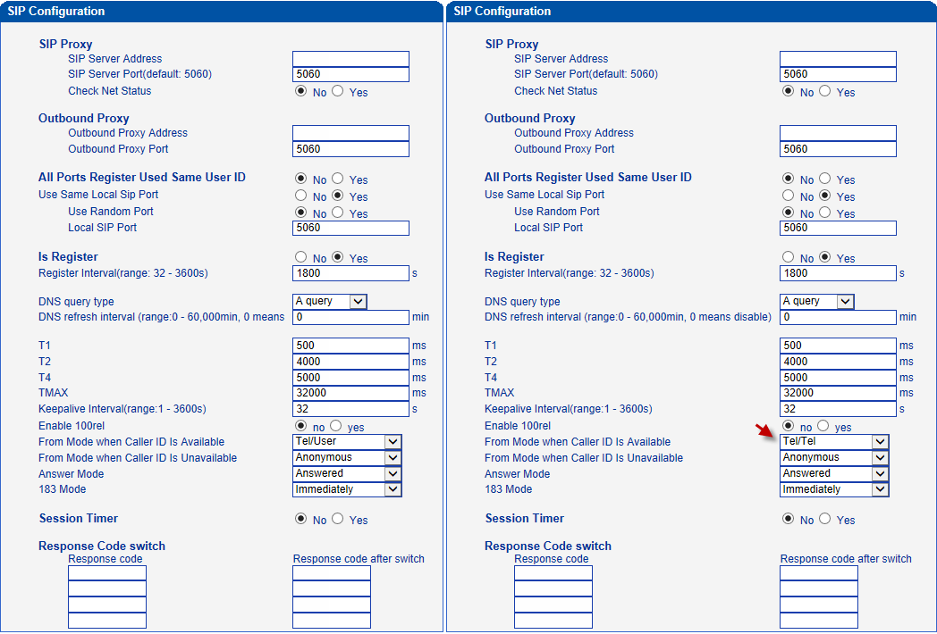Open the Tel/User From Mode dropdown
937x634 pixels.
tap(347, 441)
